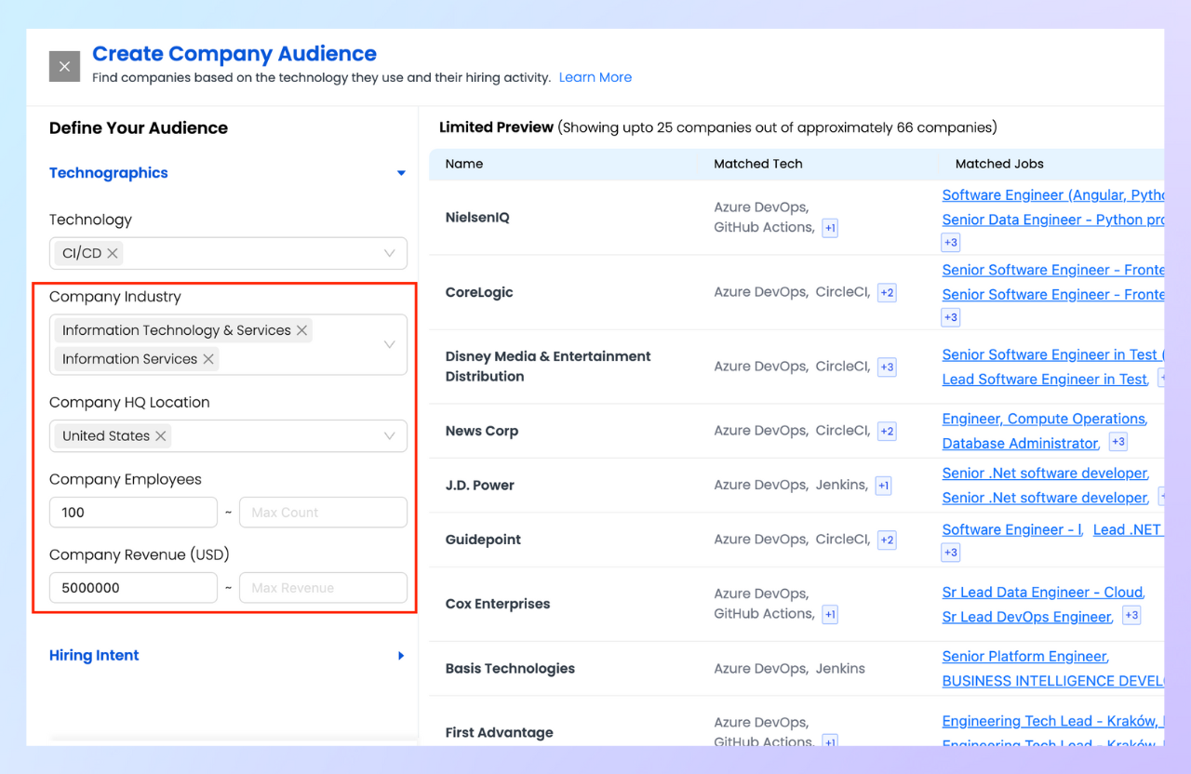The width and height of the screenshot is (1191, 774).
Task: Open Software Engineer (Angular, Python) job link
Action: (x=1052, y=195)
